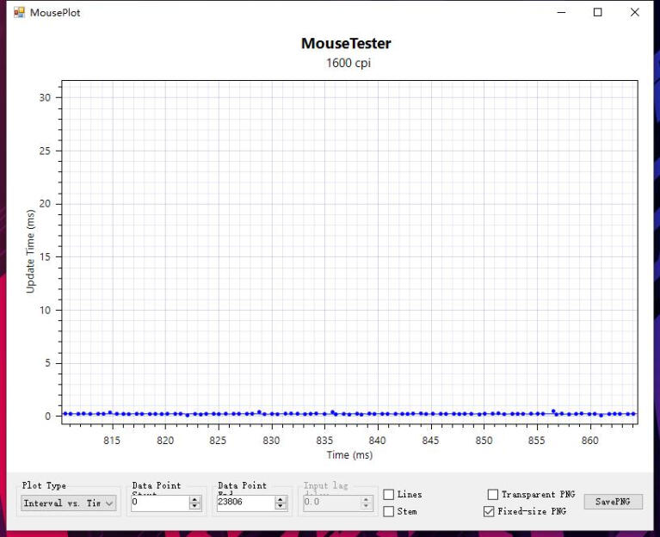Uncheck the Fixed-size PNG checkbox

[490, 511]
